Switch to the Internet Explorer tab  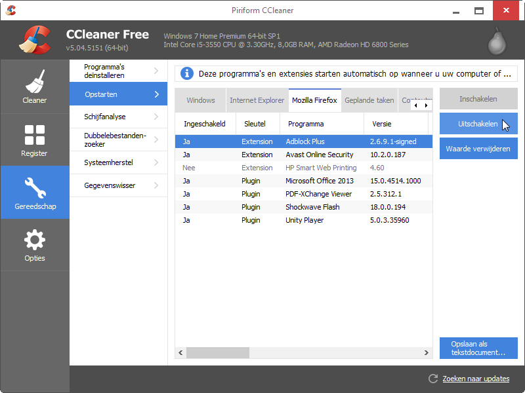257,100
